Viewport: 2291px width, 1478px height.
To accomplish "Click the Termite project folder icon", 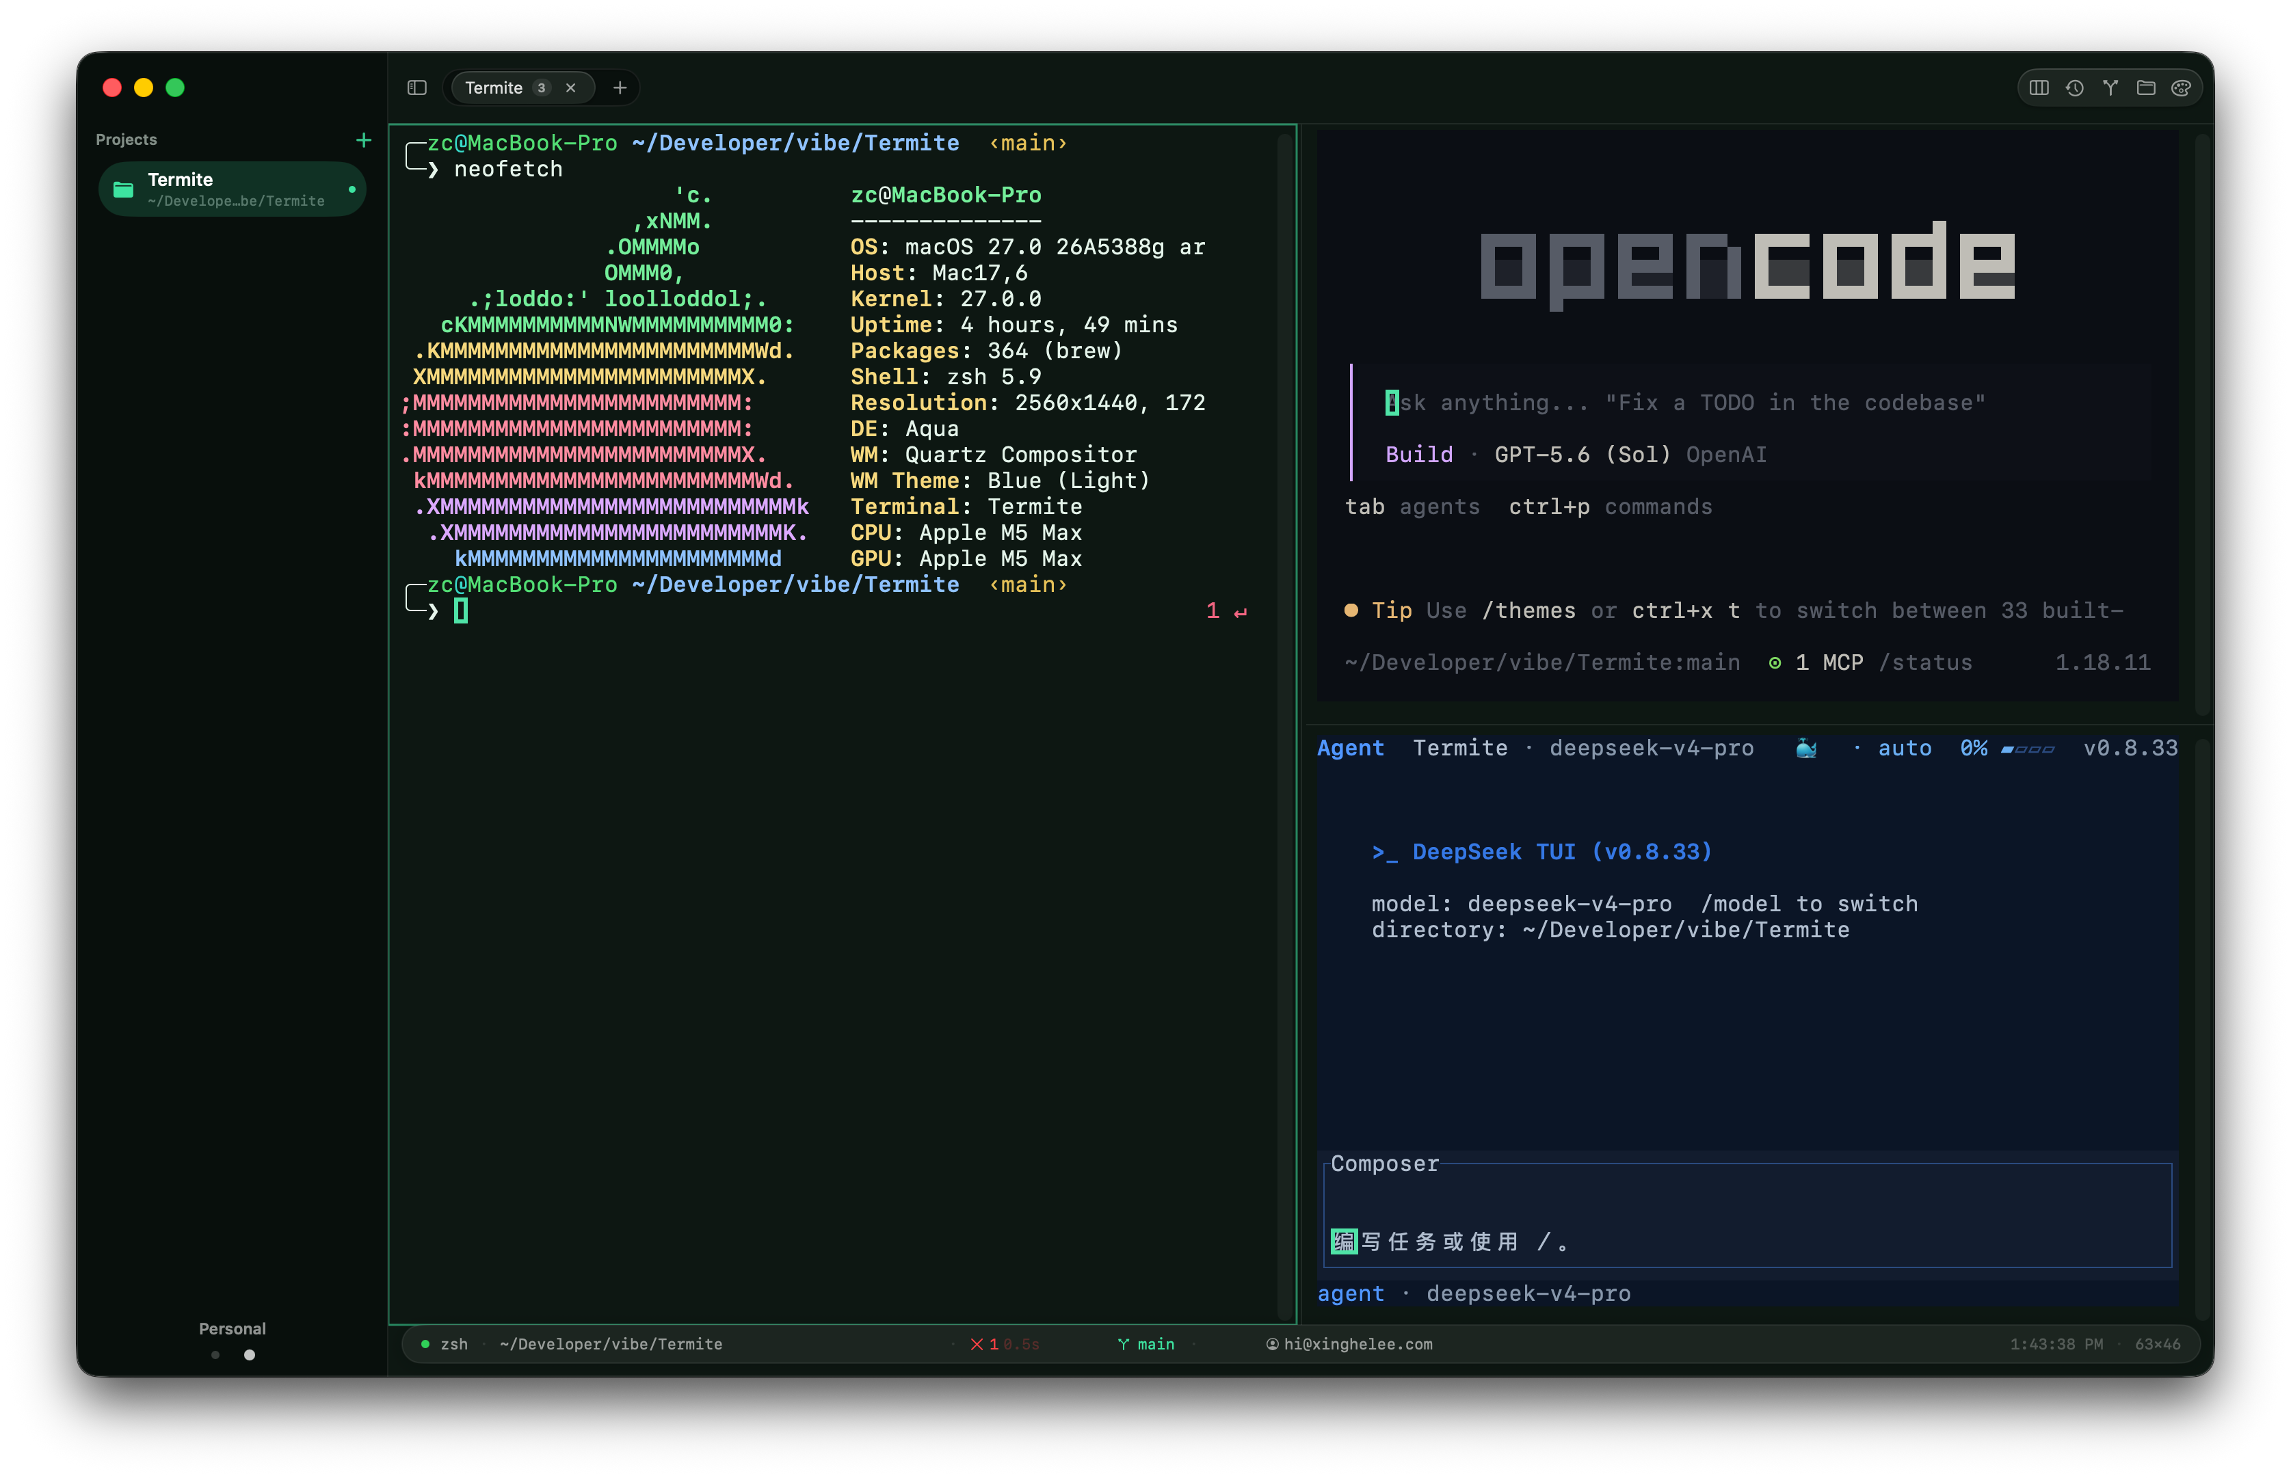I will (123, 189).
